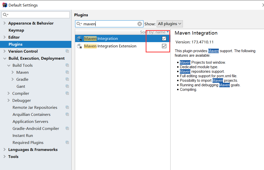
Task: Open the Show 'All plugins' dropdown
Action: [x=170, y=24]
